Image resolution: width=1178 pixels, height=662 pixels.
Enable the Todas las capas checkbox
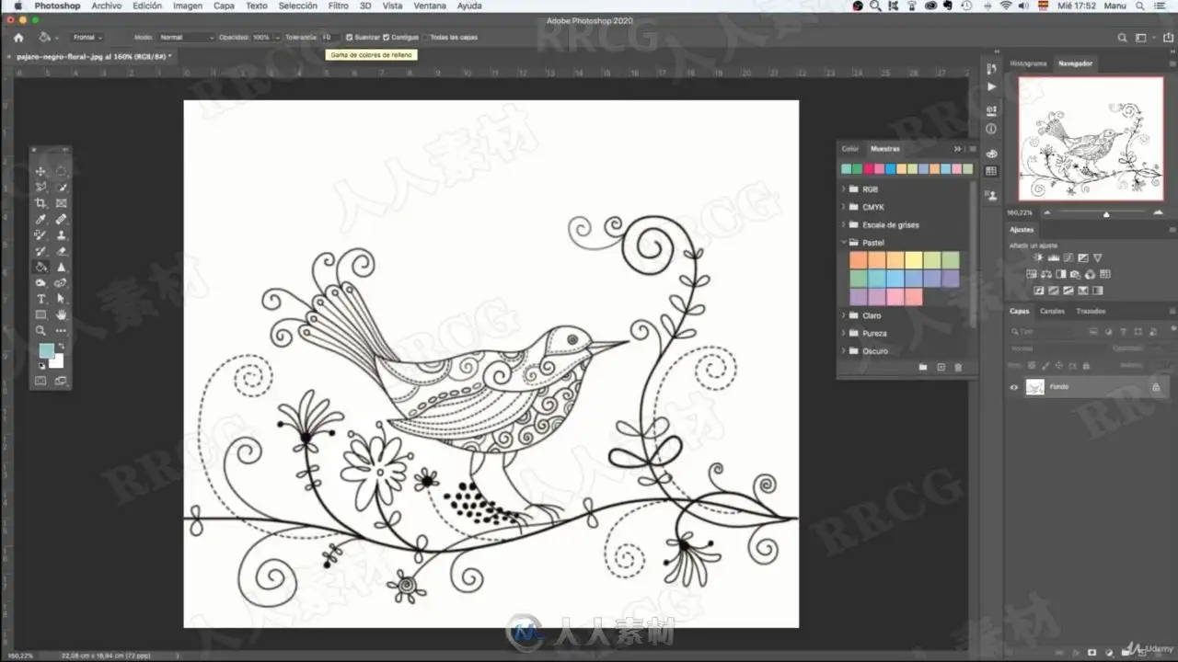pyautogui.click(x=425, y=38)
